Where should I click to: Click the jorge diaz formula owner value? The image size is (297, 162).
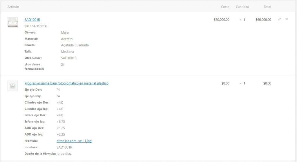[x=64, y=154]
